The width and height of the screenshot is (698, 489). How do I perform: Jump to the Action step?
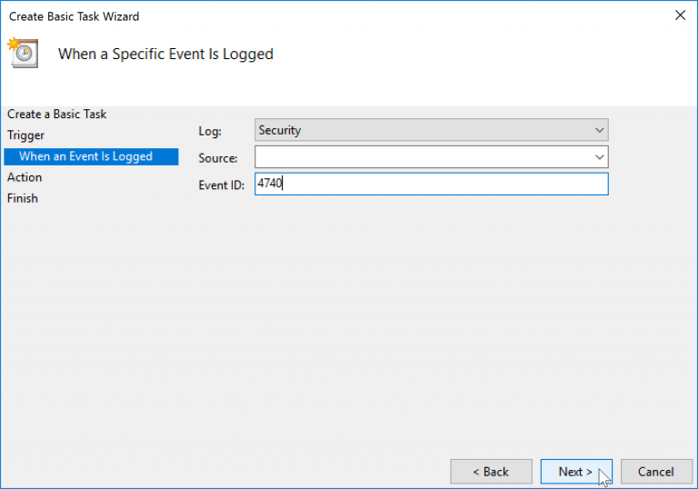25,177
